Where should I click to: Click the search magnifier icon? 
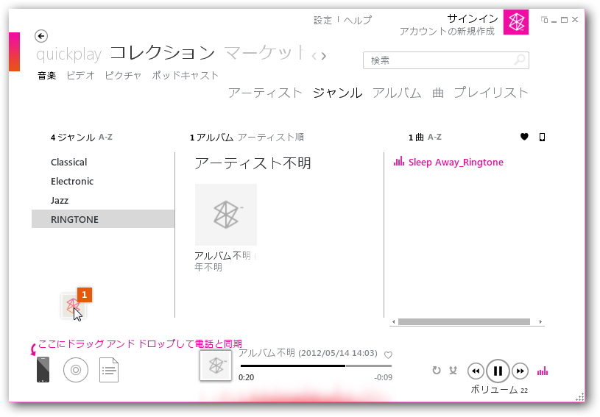click(520, 60)
